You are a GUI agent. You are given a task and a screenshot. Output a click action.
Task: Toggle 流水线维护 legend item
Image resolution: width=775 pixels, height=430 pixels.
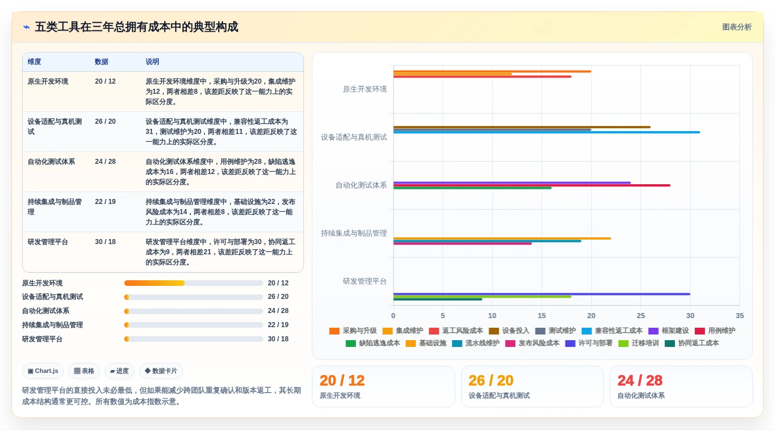click(476, 343)
